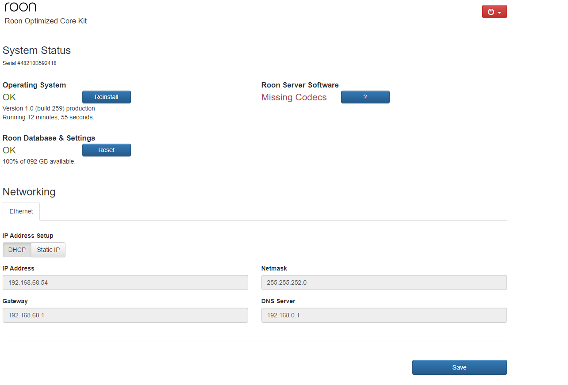Click the 'Missing Codecs' status text
This screenshot has height=385, width=568.
(294, 97)
